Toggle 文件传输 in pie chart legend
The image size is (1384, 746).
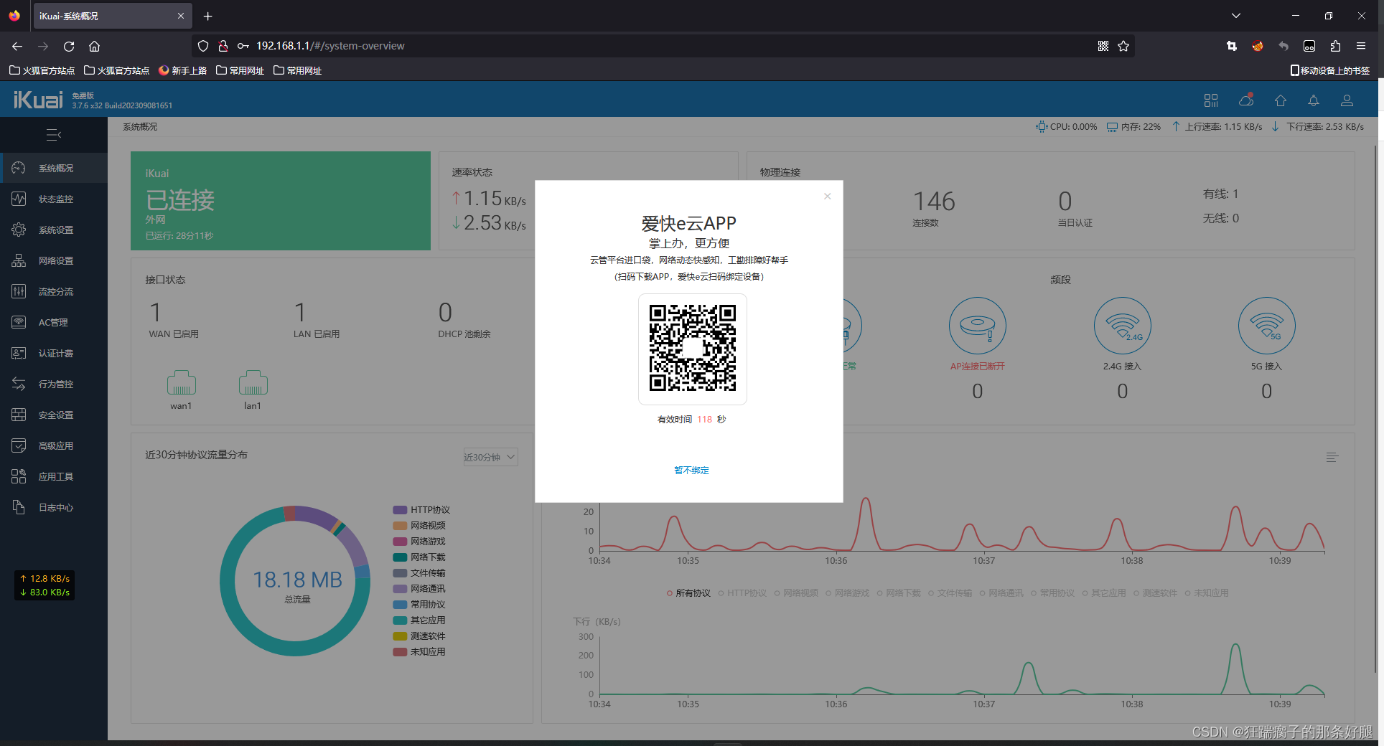[419, 573]
